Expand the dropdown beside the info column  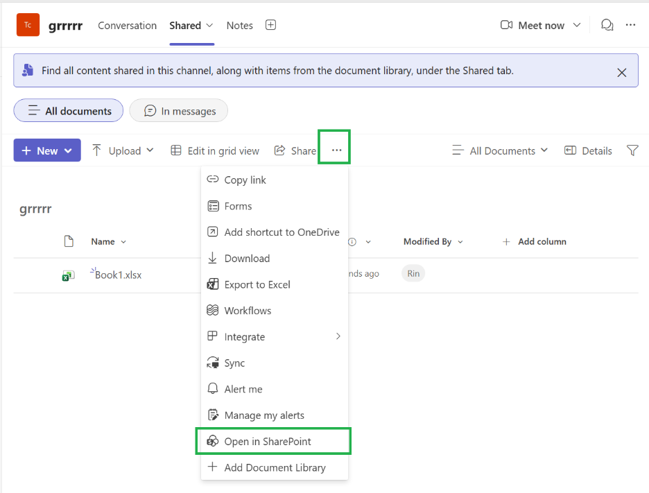(x=368, y=242)
